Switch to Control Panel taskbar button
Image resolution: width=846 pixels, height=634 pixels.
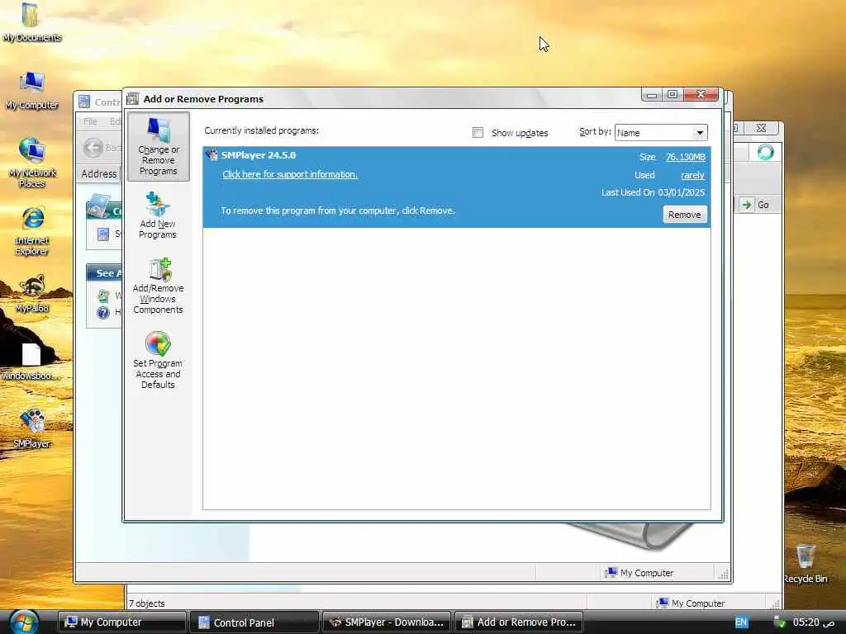coord(254,622)
